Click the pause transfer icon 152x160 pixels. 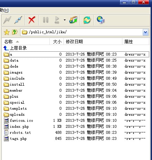tap(45, 20)
